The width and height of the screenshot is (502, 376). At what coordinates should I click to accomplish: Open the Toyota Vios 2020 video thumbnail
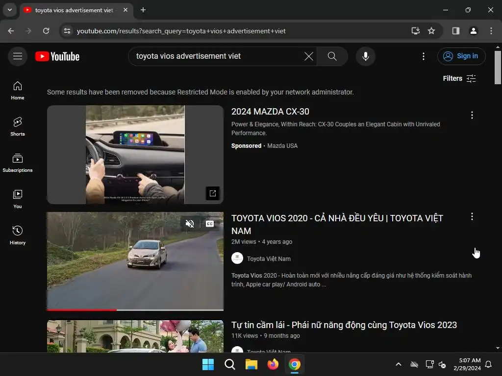click(135, 260)
